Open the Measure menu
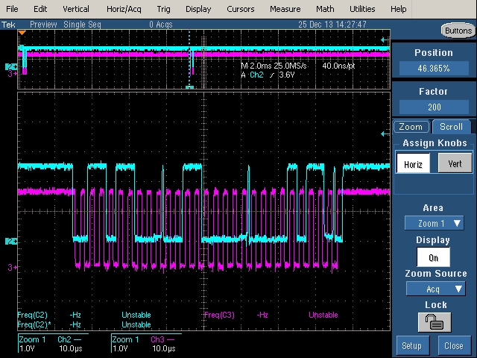 click(x=285, y=9)
